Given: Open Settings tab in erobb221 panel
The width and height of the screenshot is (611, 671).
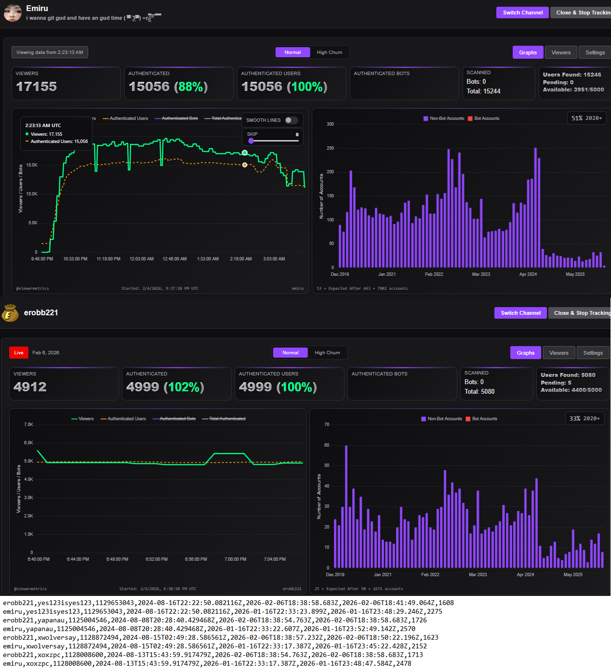Looking at the screenshot, I should [x=593, y=353].
